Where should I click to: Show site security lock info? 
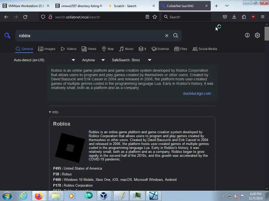pyautogui.click(x=50, y=17)
